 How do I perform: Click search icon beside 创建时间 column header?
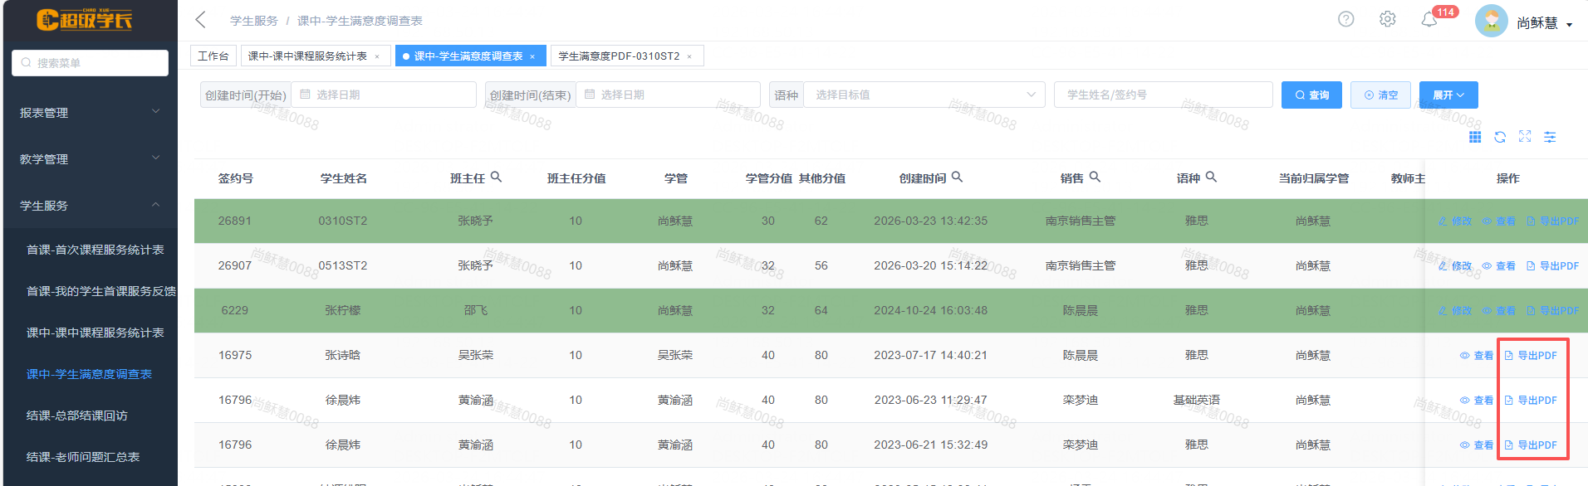(957, 177)
